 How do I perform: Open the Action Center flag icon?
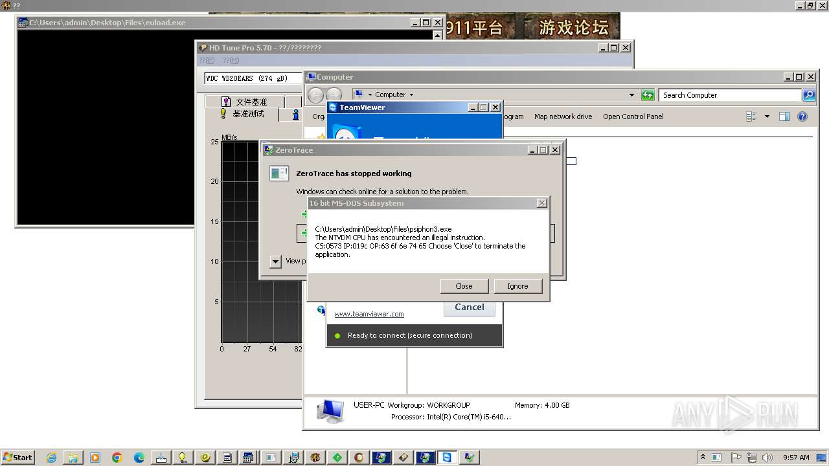click(x=736, y=457)
